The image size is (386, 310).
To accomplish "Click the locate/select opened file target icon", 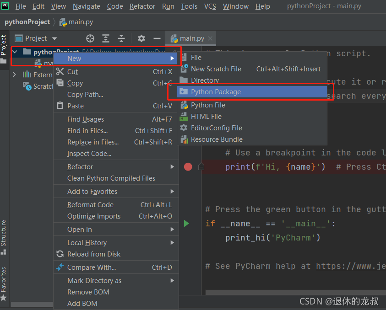I will 90,38.
